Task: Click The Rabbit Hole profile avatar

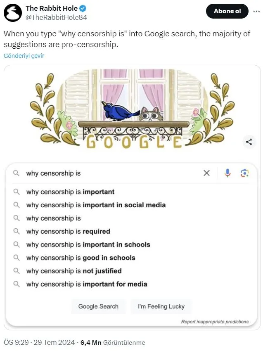Action: (x=13, y=13)
